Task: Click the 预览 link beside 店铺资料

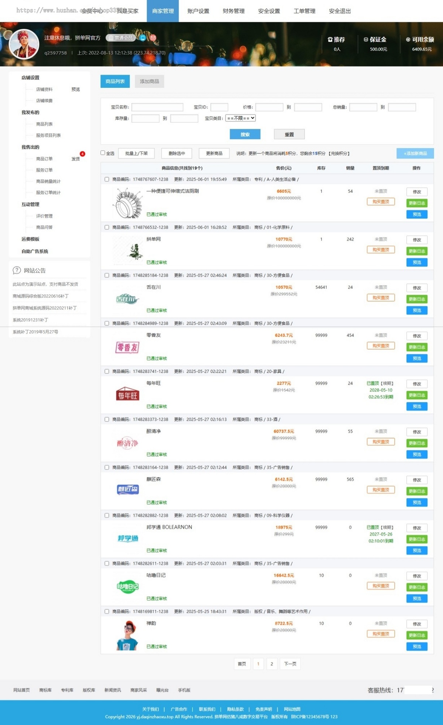Action: tap(76, 89)
